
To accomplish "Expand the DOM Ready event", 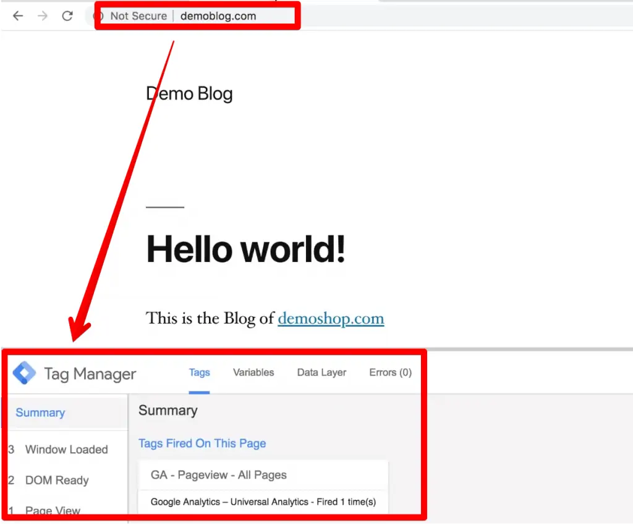I will click(x=56, y=480).
